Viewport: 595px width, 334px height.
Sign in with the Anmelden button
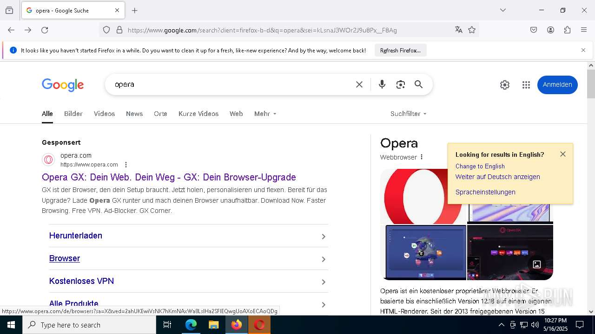pyautogui.click(x=557, y=84)
